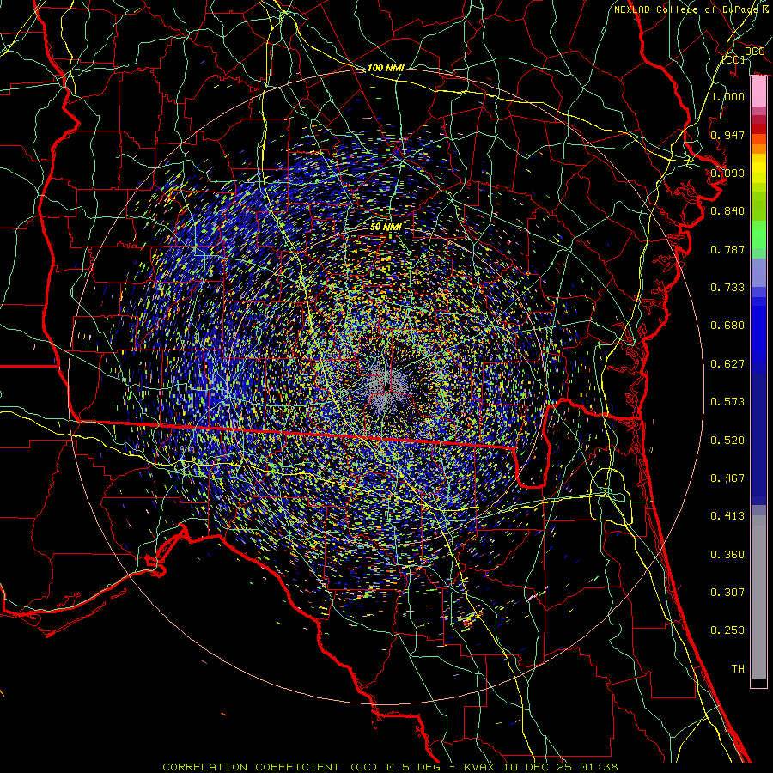Click the 0.680 legend value

coord(727,326)
